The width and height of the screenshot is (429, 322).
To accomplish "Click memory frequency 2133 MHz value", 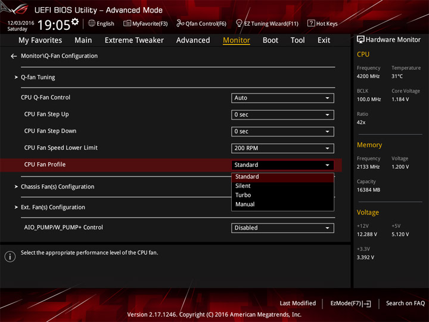I will (368, 167).
